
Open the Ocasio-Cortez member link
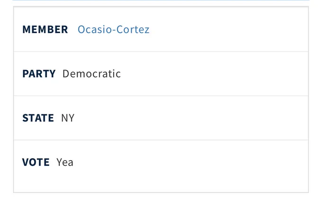click(x=113, y=29)
